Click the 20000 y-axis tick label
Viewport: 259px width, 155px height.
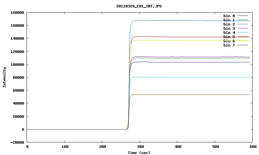pyautogui.click(x=18, y=117)
